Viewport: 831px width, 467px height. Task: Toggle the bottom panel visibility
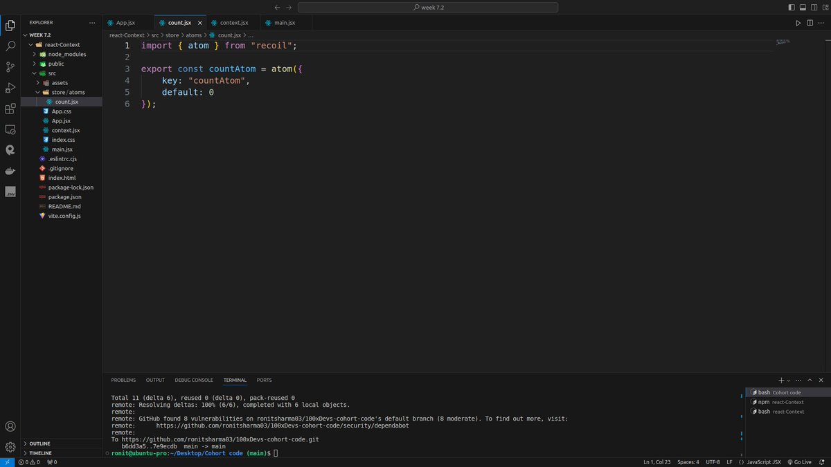[802, 7]
